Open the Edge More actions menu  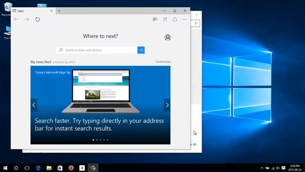point(185,19)
